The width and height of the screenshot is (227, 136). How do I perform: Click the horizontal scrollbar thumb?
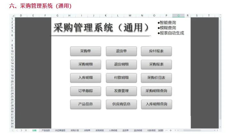192,130
